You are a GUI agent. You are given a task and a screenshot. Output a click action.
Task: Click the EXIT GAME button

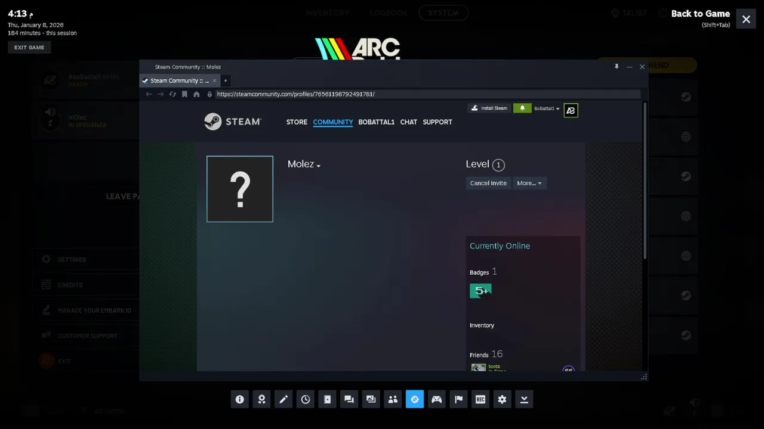(29, 47)
